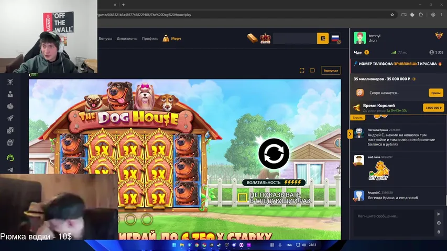Open the Бонусы menu item
The height and width of the screenshot is (251, 447).
point(105,38)
